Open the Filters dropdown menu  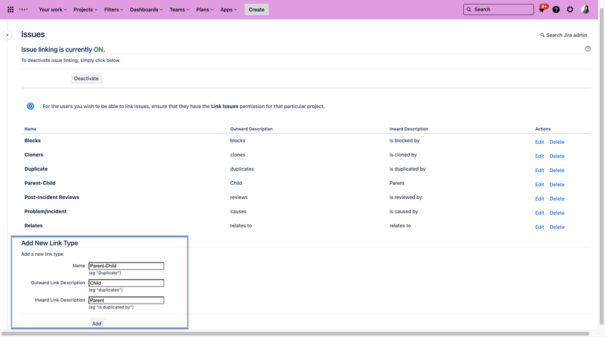point(113,10)
